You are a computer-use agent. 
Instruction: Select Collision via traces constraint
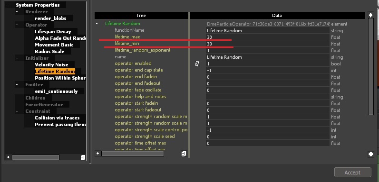pyautogui.click(x=57, y=118)
